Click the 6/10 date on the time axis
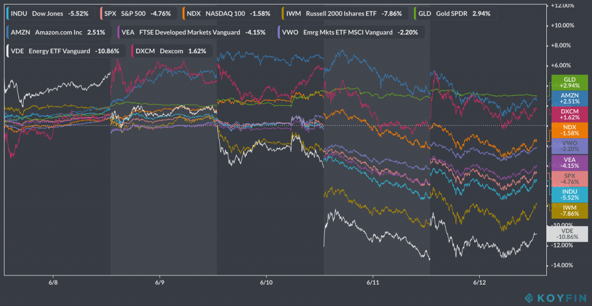 [266, 283]
